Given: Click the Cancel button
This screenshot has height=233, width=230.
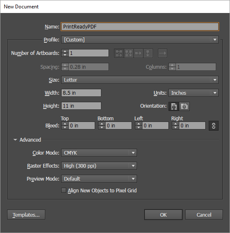Looking at the screenshot, I should coord(204,215).
